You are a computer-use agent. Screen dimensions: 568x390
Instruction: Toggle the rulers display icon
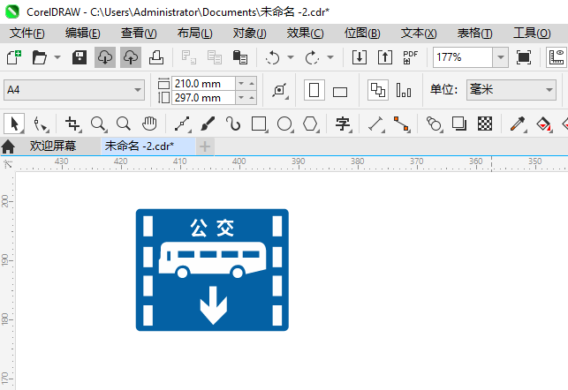557,57
